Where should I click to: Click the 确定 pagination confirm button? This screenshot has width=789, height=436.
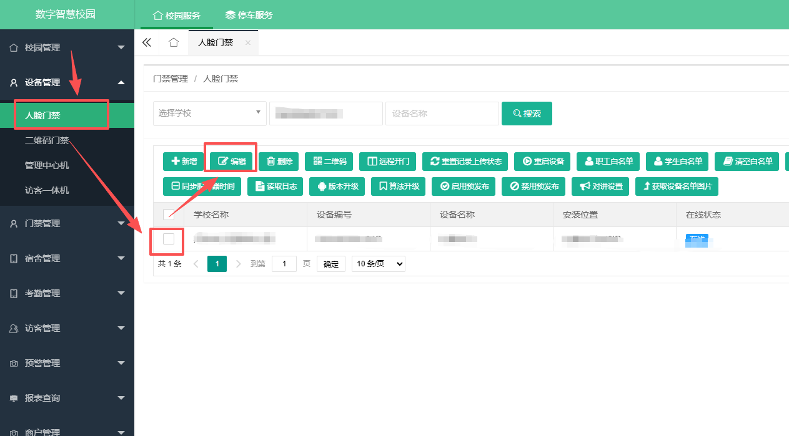point(331,264)
